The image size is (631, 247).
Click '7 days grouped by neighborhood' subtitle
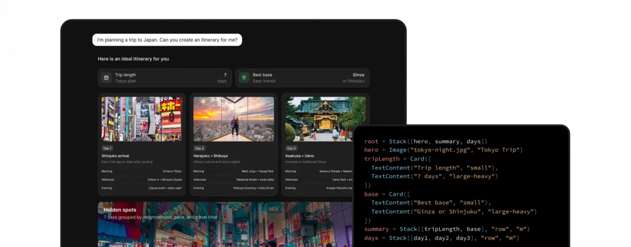click(x=160, y=217)
